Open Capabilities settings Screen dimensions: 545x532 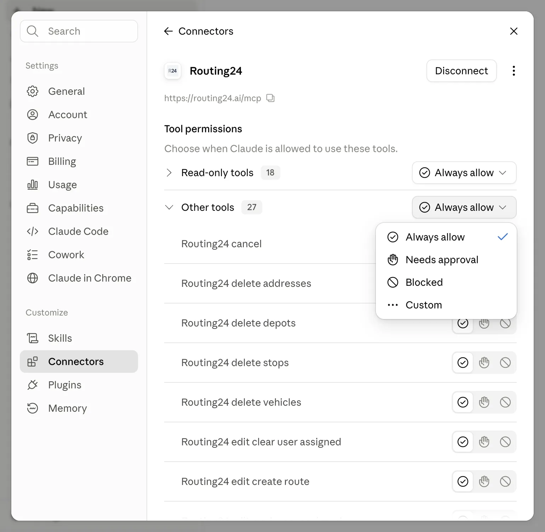click(79, 208)
